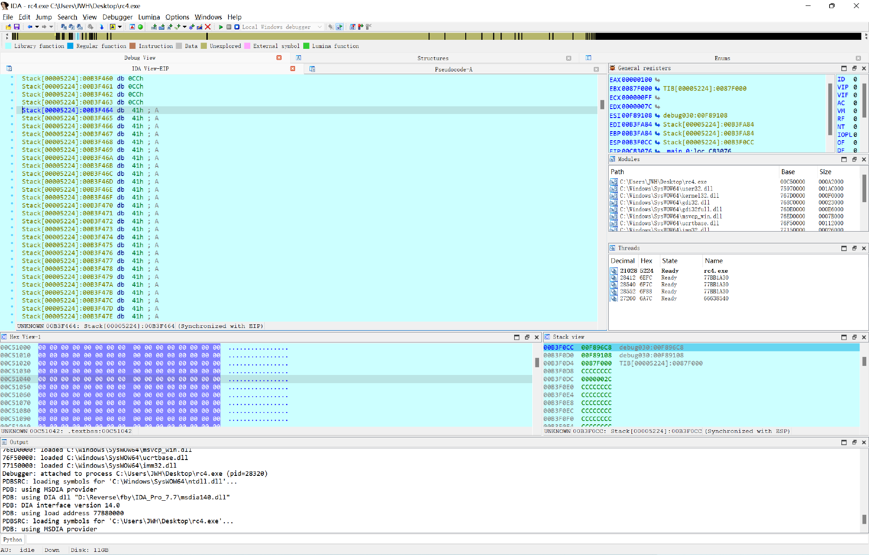The width and height of the screenshot is (869, 555).
Task: Click the red X delete icon in toolbar
Action: coord(208,27)
